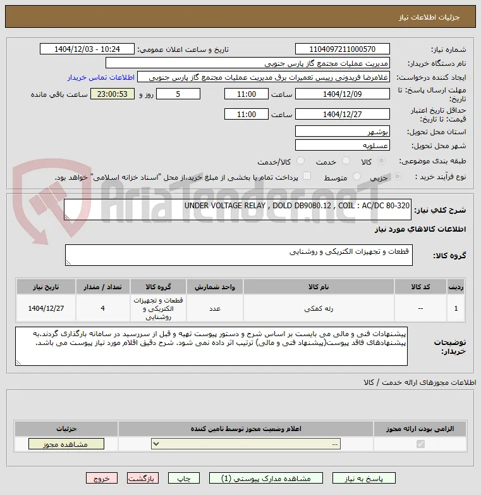Click the شرح کلی نیاز text area

coord(238,210)
